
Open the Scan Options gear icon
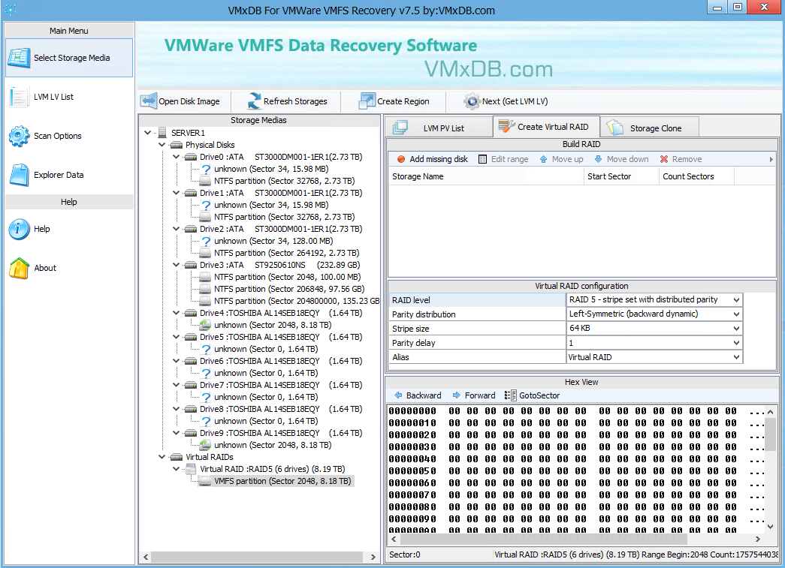pos(19,136)
